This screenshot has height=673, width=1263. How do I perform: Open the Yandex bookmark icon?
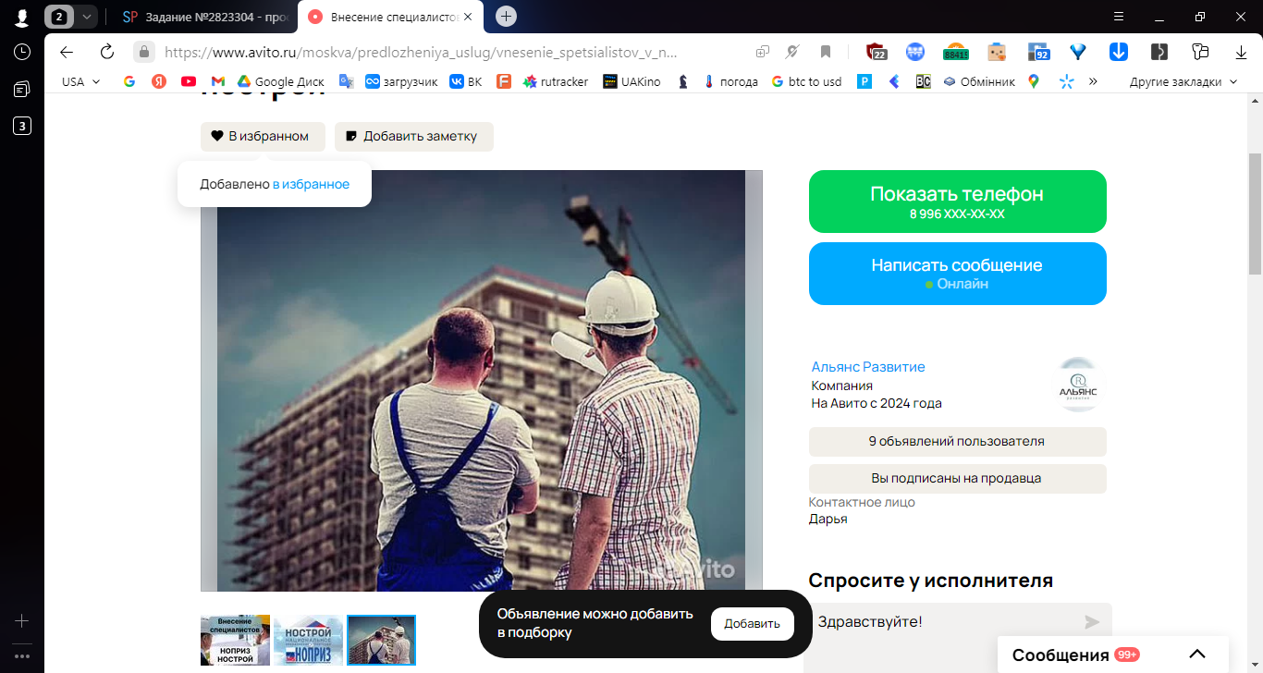(159, 81)
